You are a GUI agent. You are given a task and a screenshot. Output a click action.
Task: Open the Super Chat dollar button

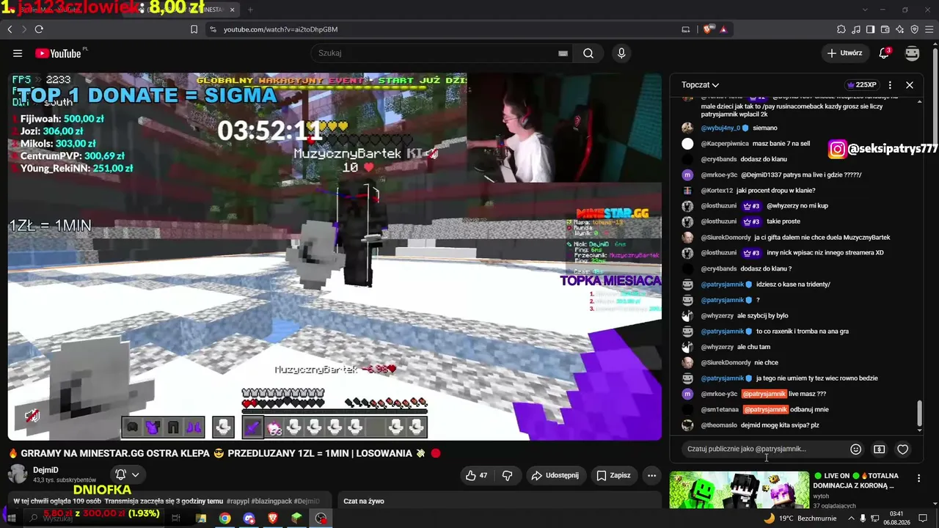(880, 449)
